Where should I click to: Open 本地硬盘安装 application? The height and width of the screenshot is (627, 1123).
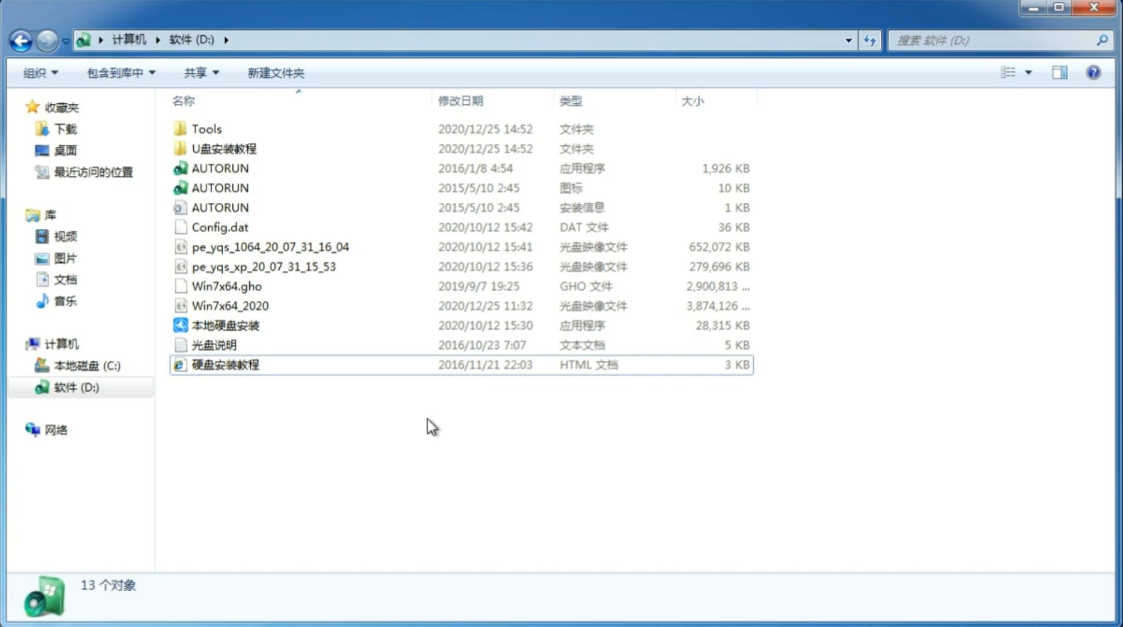[225, 325]
